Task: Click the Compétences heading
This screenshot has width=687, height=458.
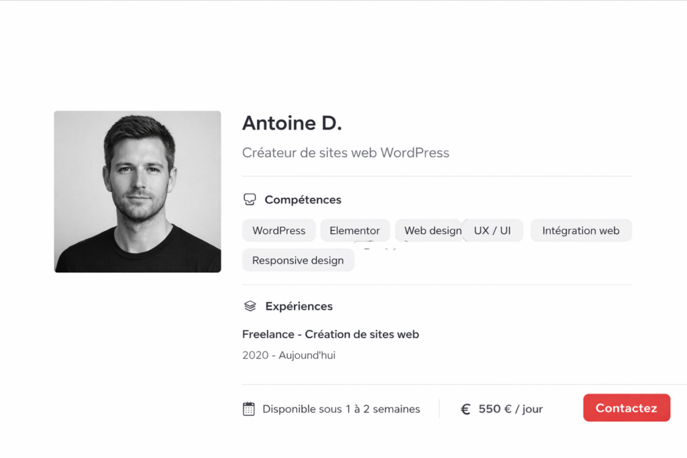Action: pos(303,200)
